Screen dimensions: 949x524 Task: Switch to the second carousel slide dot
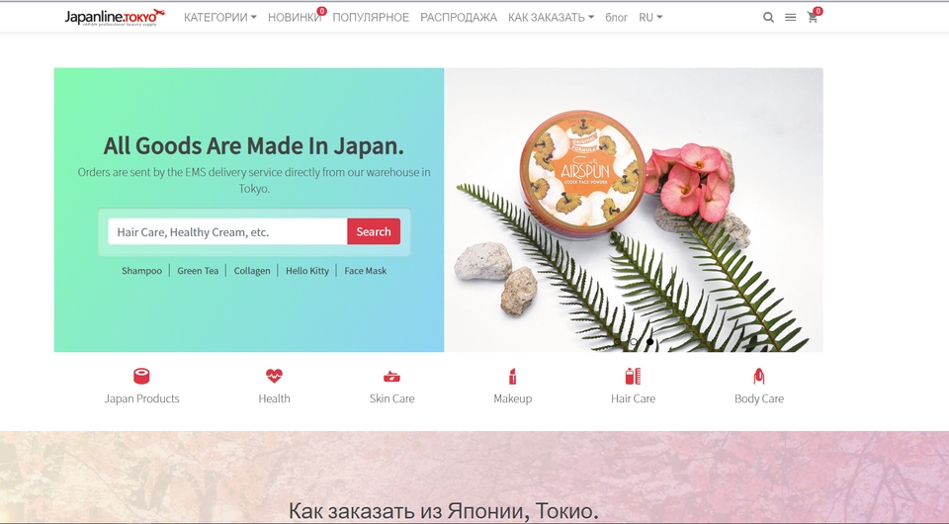click(633, 342)
